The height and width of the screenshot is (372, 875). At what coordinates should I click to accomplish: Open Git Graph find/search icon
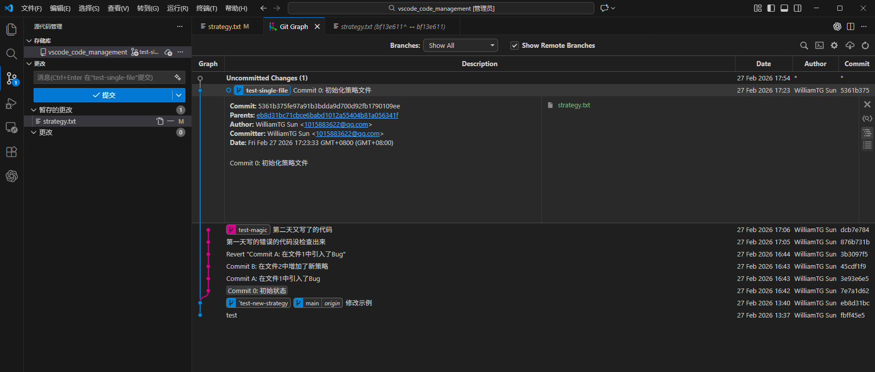(x=804, y=45)
